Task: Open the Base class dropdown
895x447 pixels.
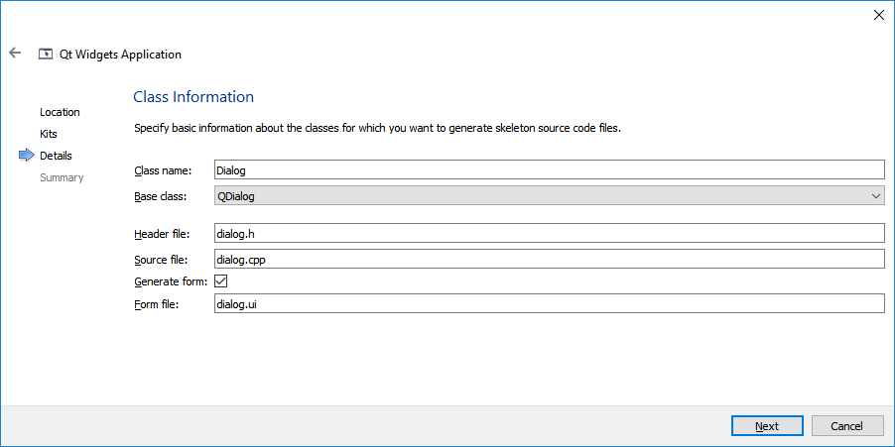Action: [x=549, y=196]
